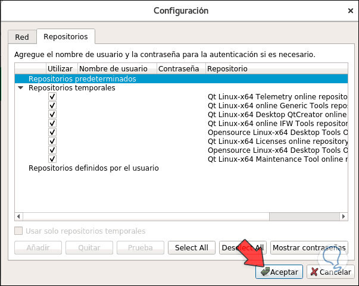
Task: Select the Repositorios predeterminados row
Action: click(x=82, y=78)
